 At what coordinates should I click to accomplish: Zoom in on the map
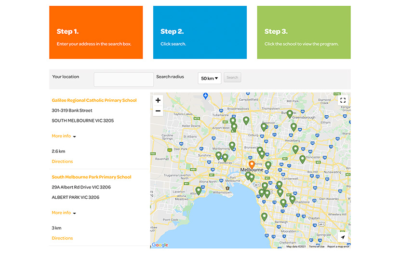tap(158, 100)
